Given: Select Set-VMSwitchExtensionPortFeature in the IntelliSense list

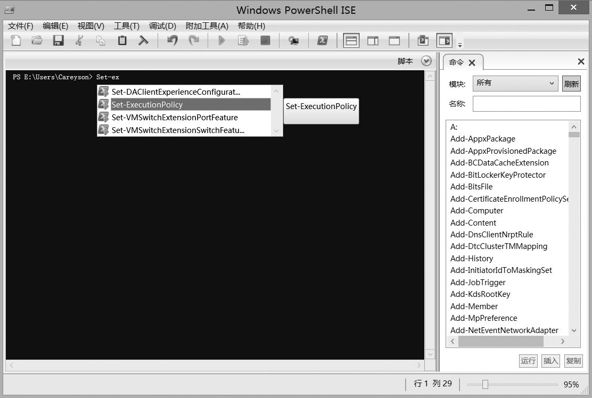Looking at the screenshot, I should click(x=175, y=118).
